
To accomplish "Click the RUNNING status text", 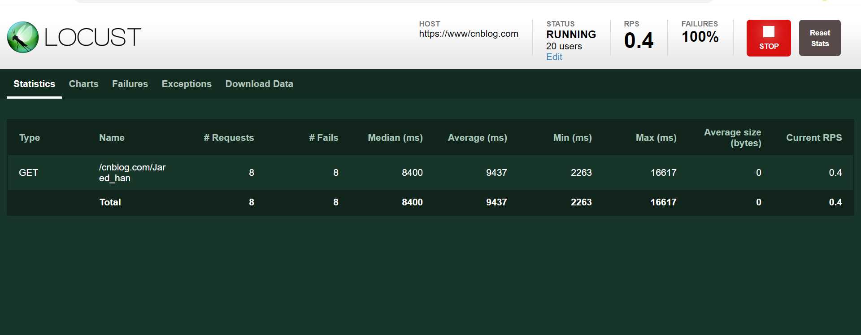I will click(571, 35).
